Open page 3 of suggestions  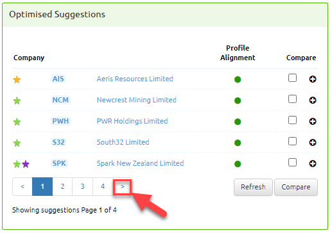click(x=83, y=186)
